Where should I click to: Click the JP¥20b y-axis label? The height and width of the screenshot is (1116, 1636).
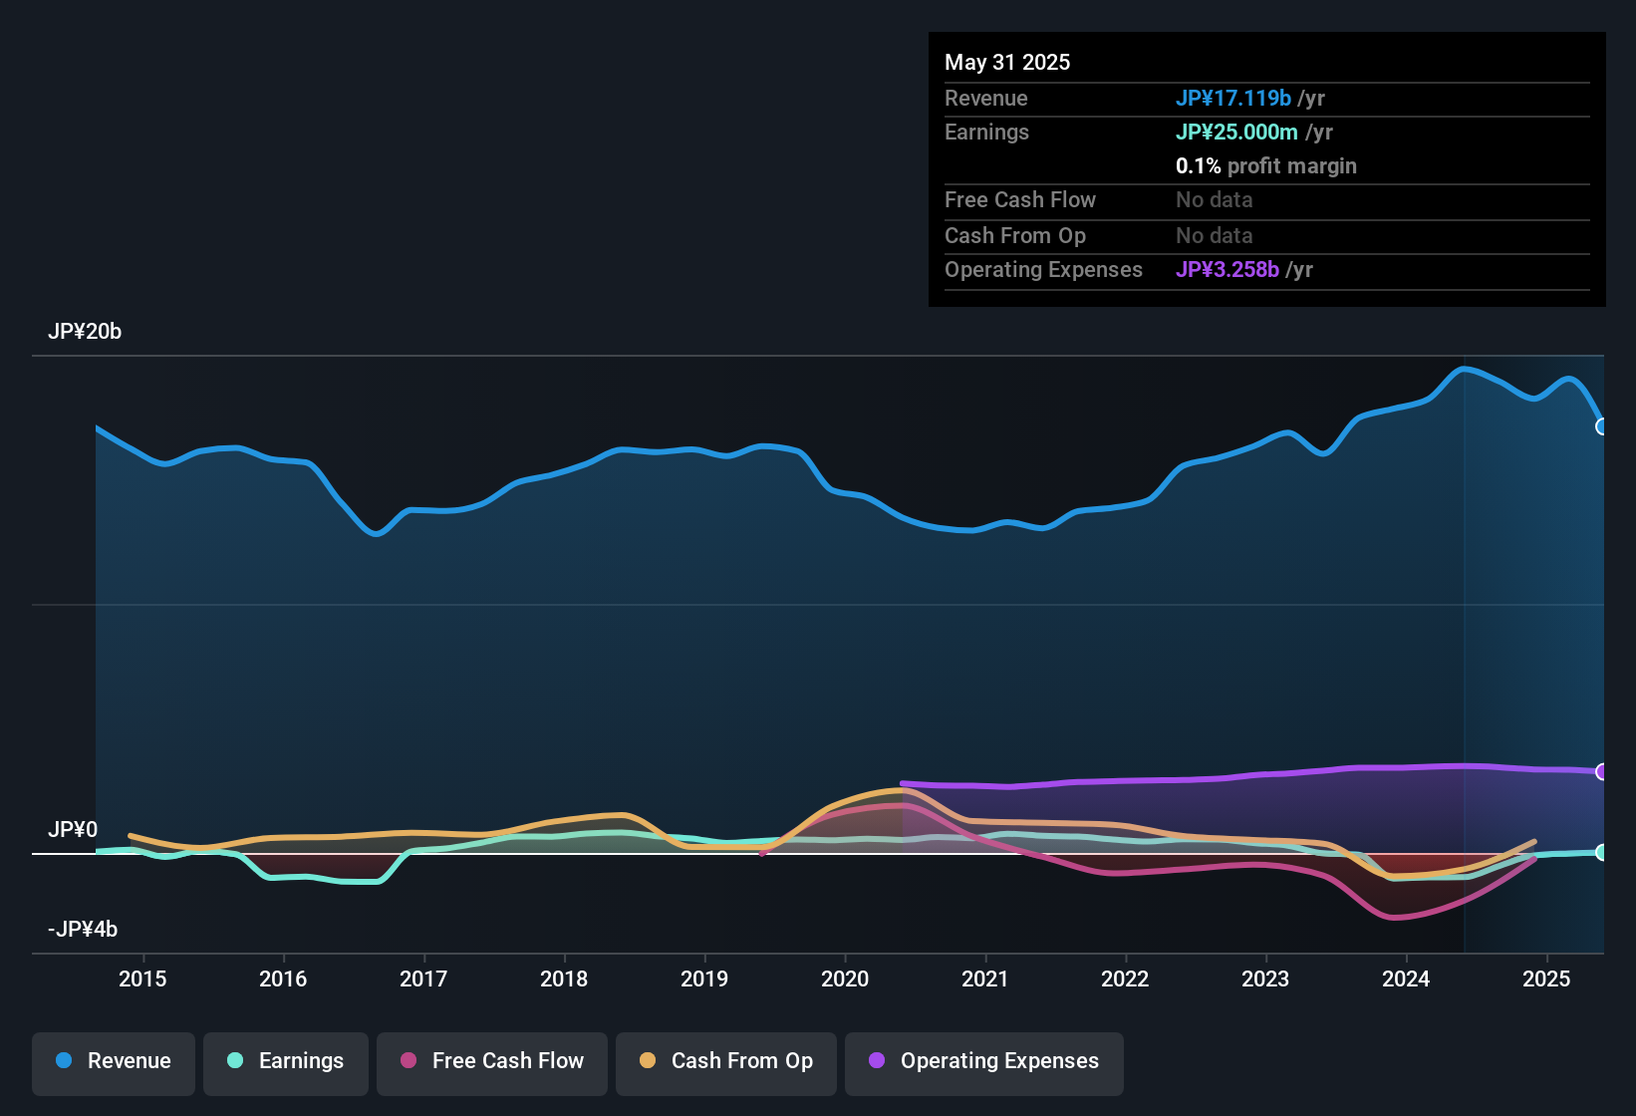(85, 332)
